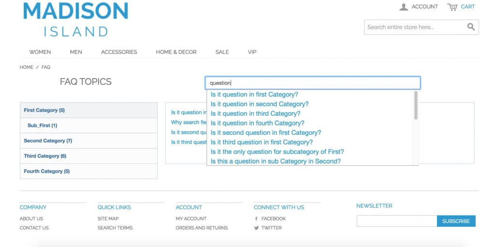Click the search magnifier icon
495x247 pixels.
471,27
